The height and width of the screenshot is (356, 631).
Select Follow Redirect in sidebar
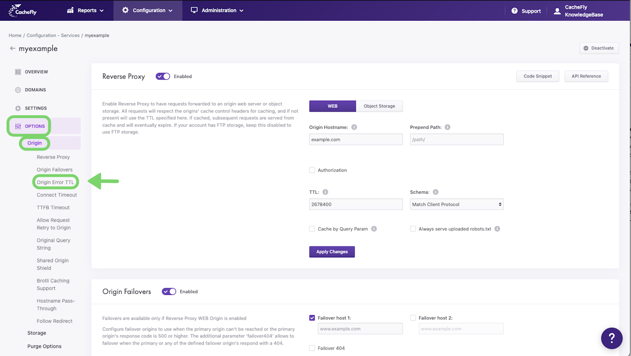[55, 321]
